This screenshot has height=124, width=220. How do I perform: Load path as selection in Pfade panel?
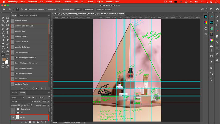coord(30,89)
